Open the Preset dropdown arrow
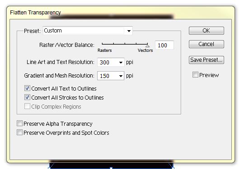The image size is (244, 169). [129, 31]
